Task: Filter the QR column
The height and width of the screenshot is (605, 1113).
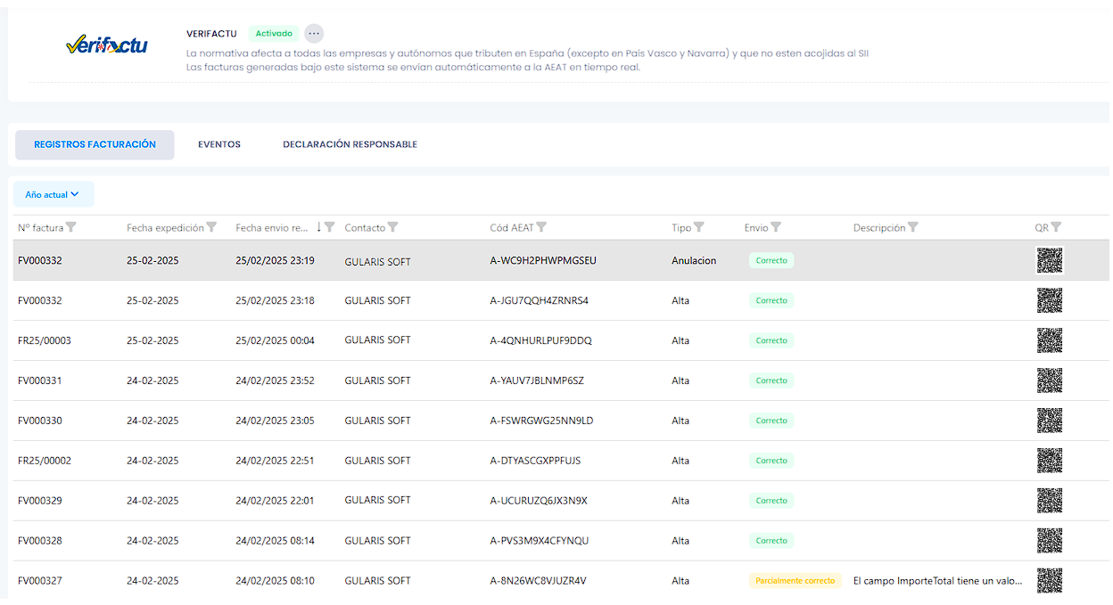Action: point(1057,227)
